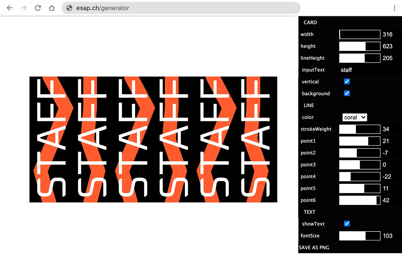View site info globe icon
Viewport: 402px width, 276px height.
click(69, 8)
